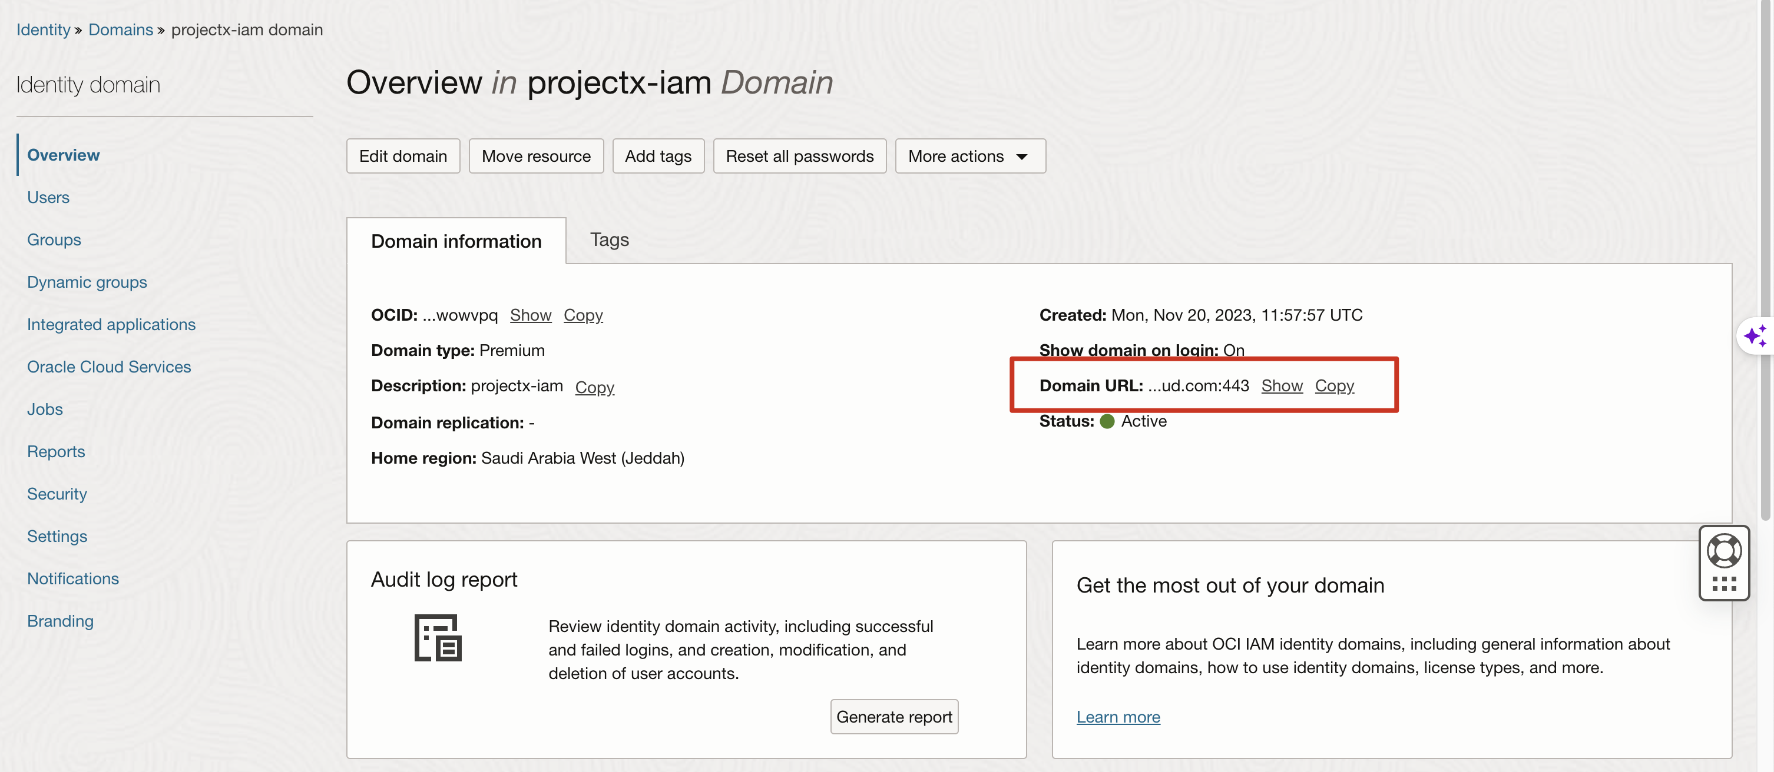Click the Generate report button
The height and width of the screenshot is (772, 1774).
[894, 717]
